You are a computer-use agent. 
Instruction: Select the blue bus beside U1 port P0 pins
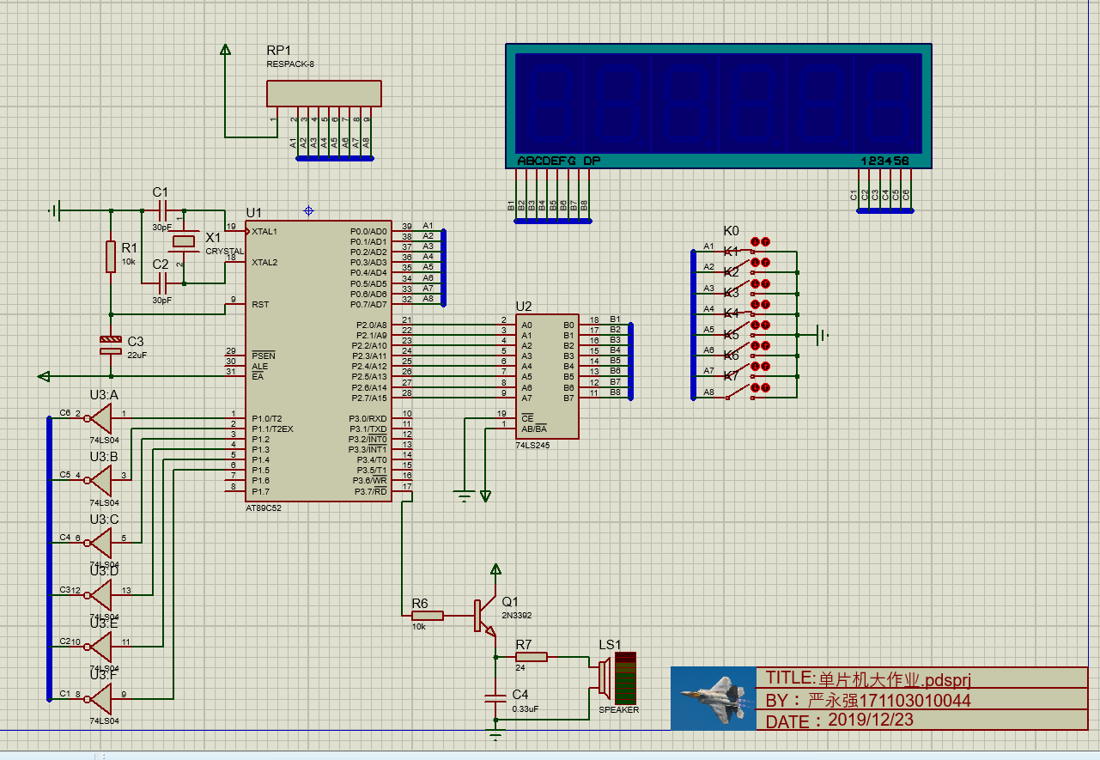pos(443,268)
